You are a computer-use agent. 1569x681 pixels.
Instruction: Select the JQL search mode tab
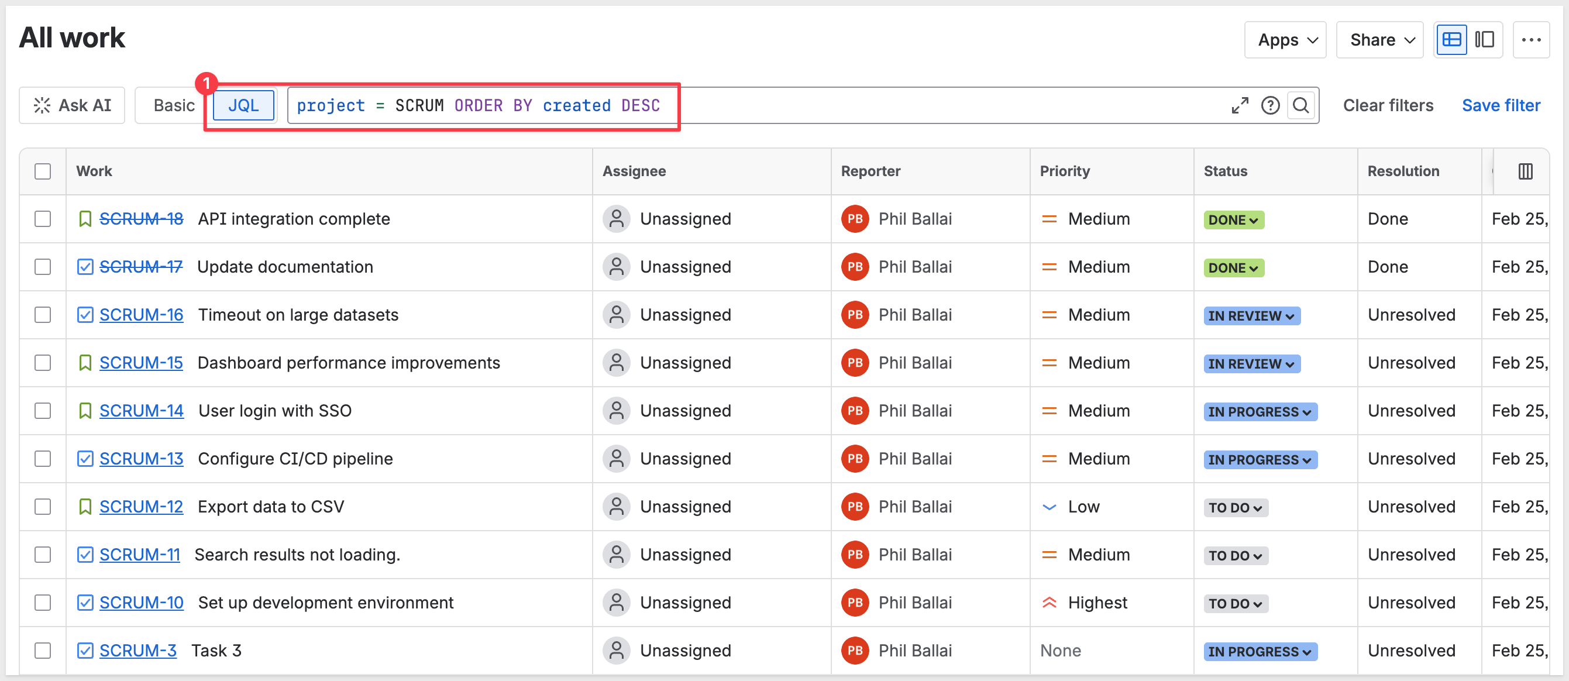tap(243, 105)
